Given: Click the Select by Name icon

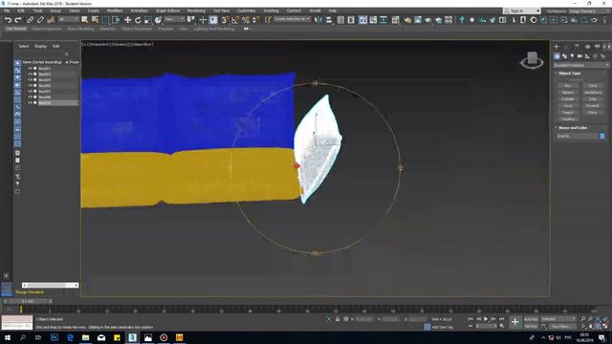Looking at the screenshot, I should click(95, 20).
